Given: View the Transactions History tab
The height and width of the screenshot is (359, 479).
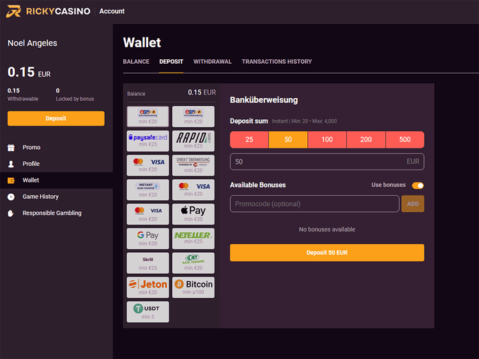Looking at the screenshot, I should [x=277, y=62].
